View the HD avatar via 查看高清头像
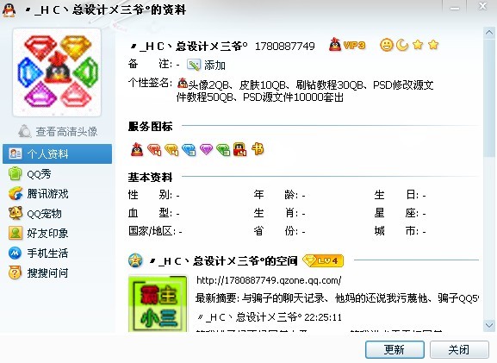Viewport: 497px width, 363px height. tap(58, 131)
